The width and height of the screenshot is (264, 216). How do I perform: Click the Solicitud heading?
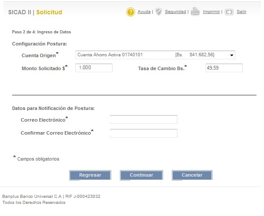49,12
